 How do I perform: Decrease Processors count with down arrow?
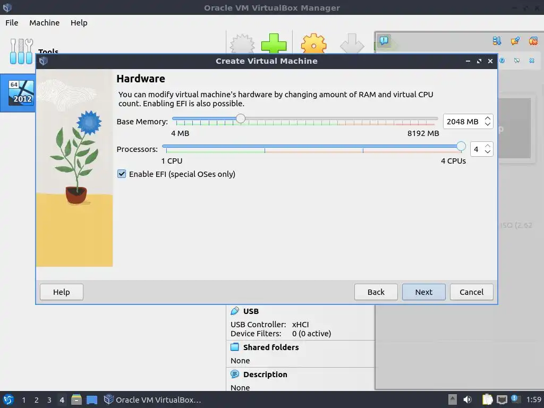(x=488, y=152)
